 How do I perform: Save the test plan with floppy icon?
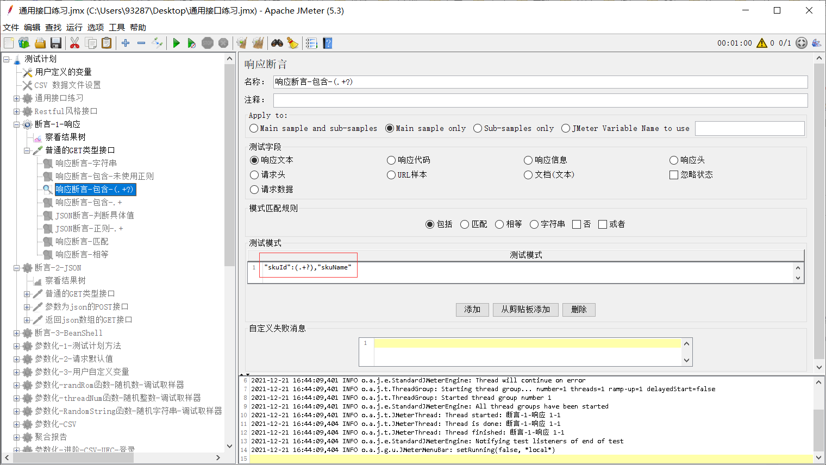click(55, 43)
